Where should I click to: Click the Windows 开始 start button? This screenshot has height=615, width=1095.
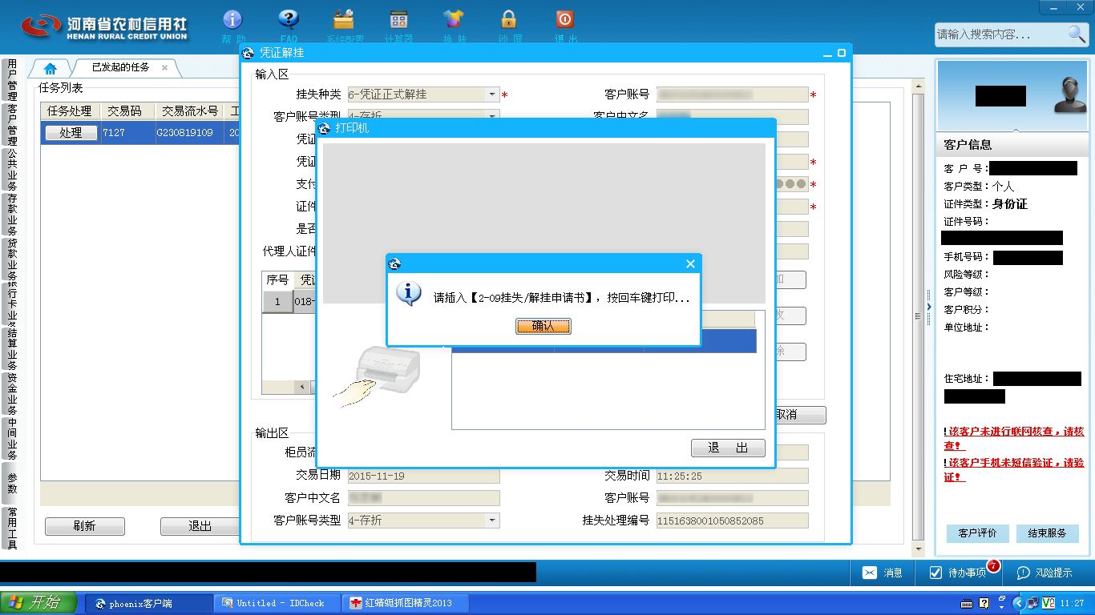[38, 603]
